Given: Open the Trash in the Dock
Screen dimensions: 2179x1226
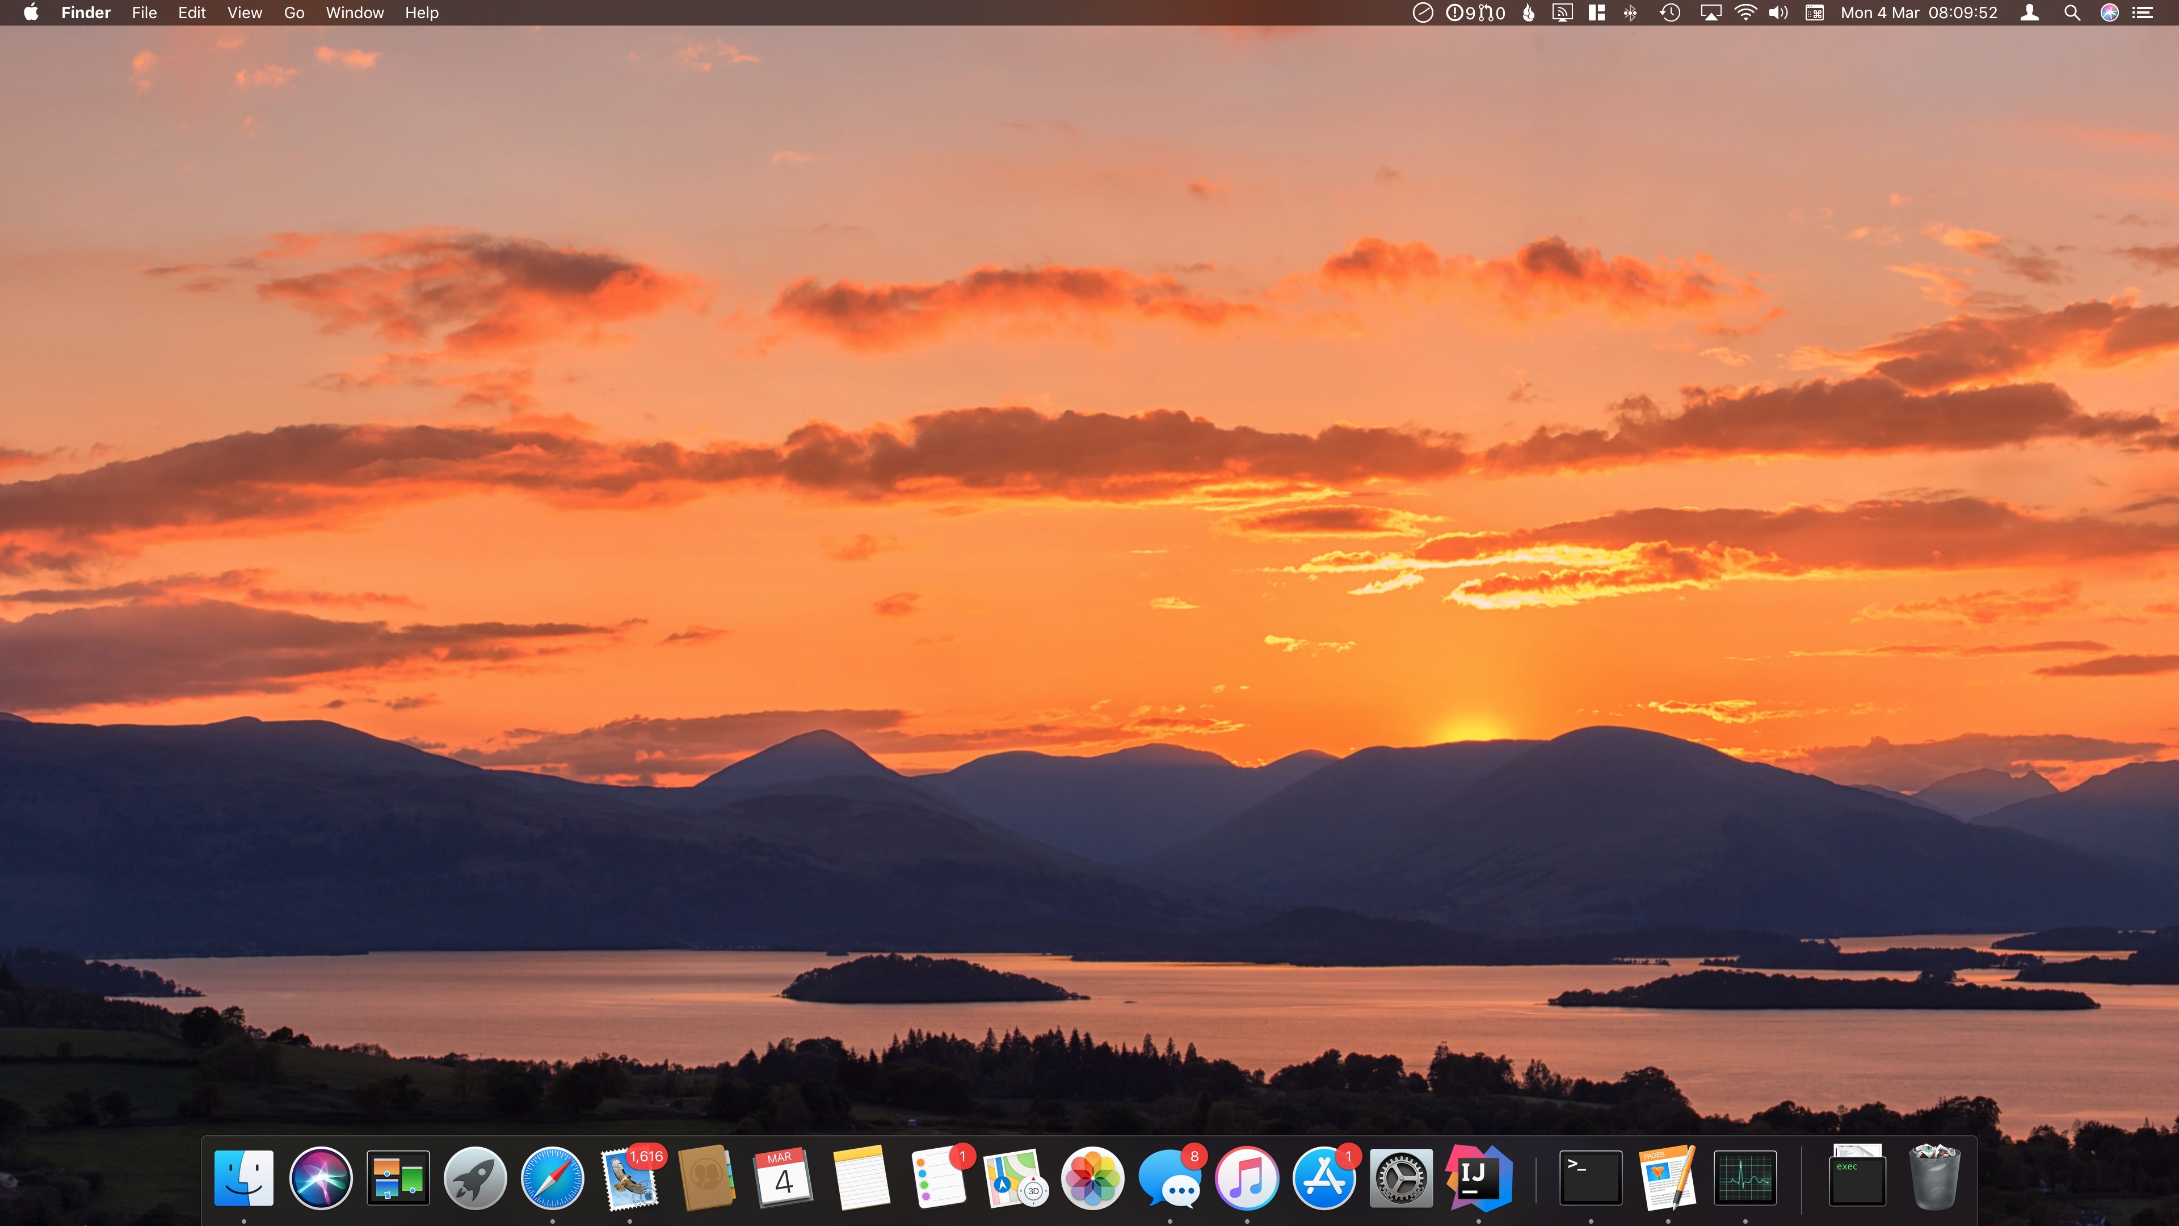Looking at the screenshot, I should point(1934,1178).
